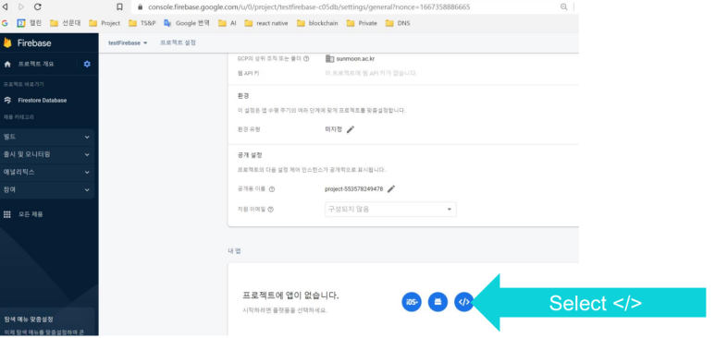The width and height of the screenshot is (715, 338).
Task: Expand the 애널리틱스 sidebar category
Action: click(47, 172)
